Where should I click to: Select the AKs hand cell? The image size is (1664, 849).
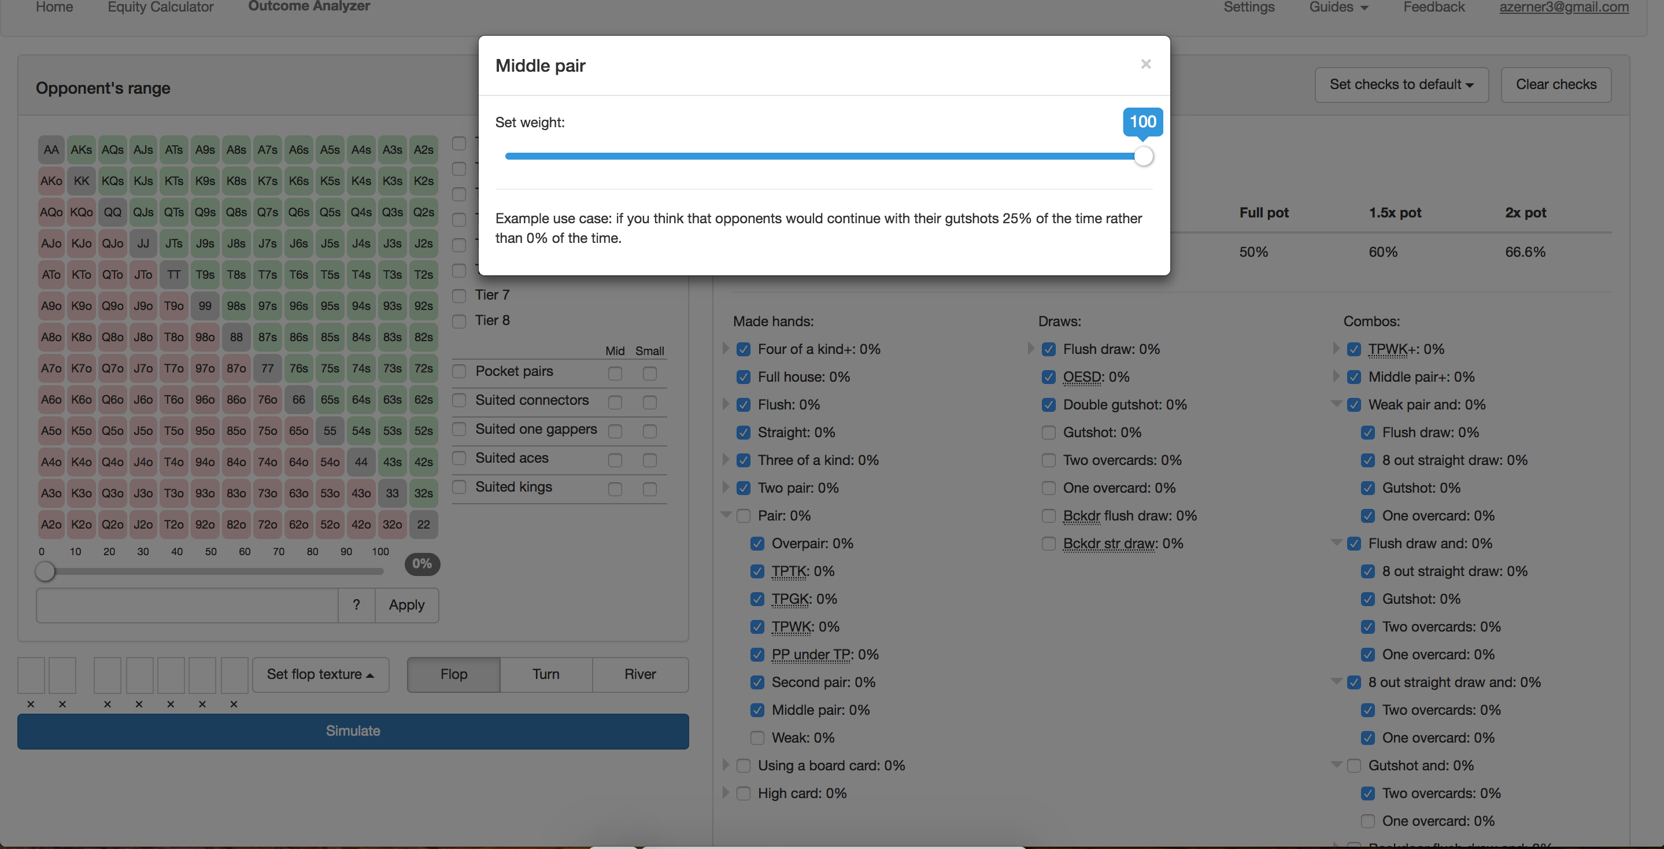point(82,150)
